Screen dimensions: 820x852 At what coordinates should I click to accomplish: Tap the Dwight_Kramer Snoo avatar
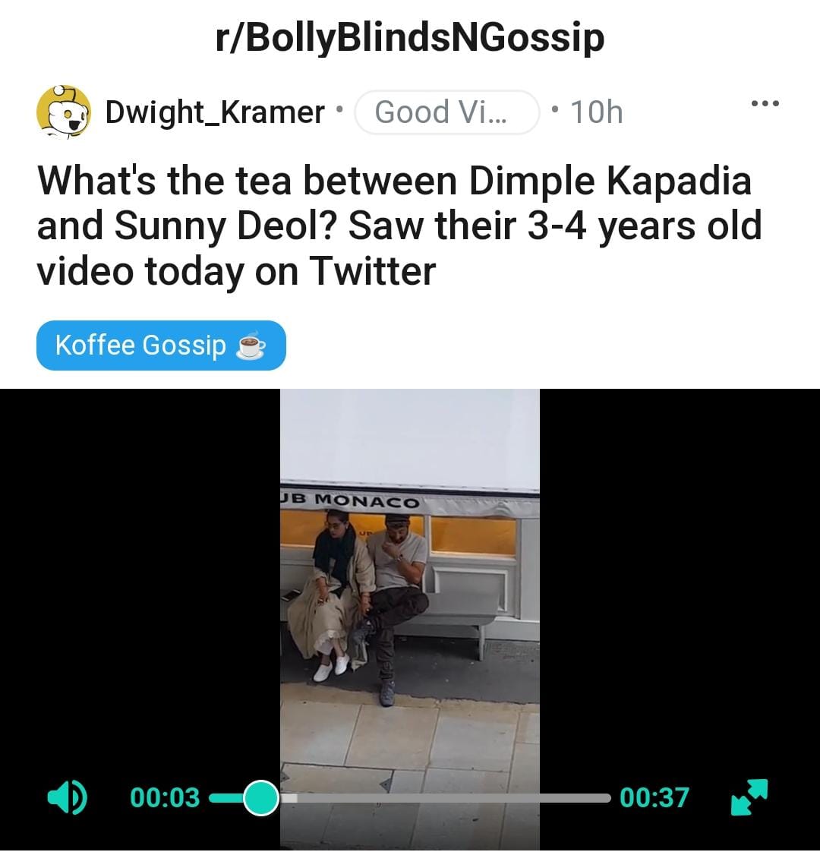pos(63,112)
